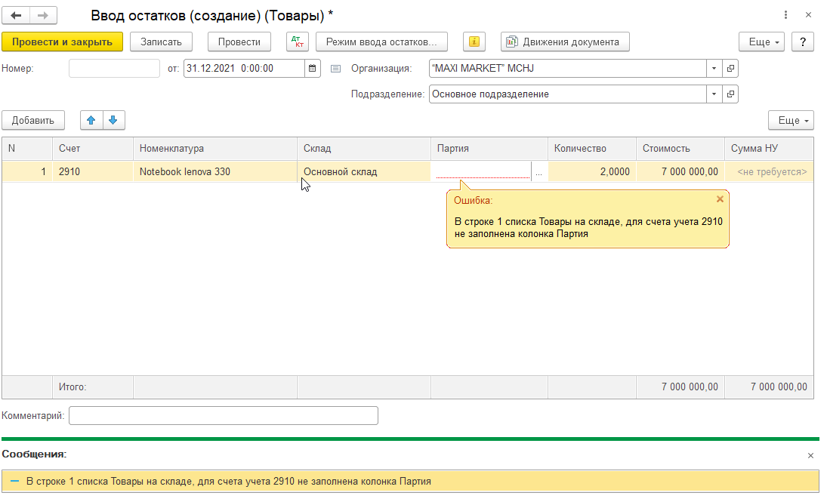The height and width of the screenshot is (502, 827).
Task: Close the error popup with the orange X
Action: pyautogui.click(x=720, y=199)
